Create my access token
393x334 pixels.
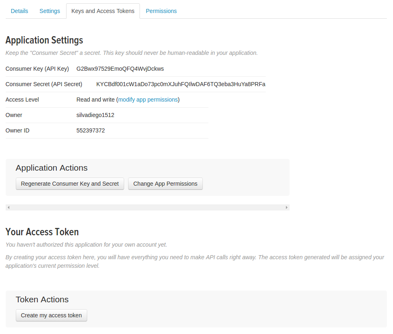pos(51,315)
